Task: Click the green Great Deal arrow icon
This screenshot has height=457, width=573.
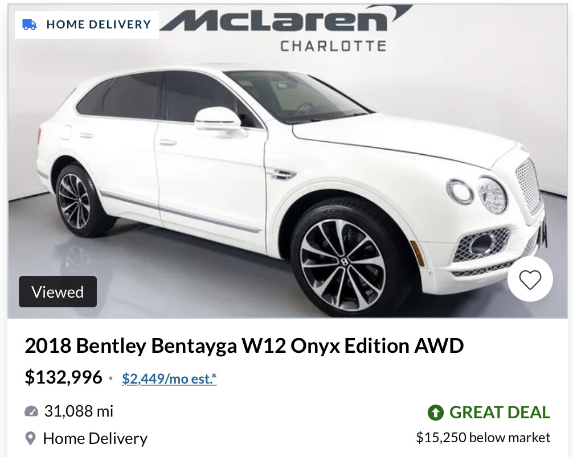Action: click(x=435, y=413)
